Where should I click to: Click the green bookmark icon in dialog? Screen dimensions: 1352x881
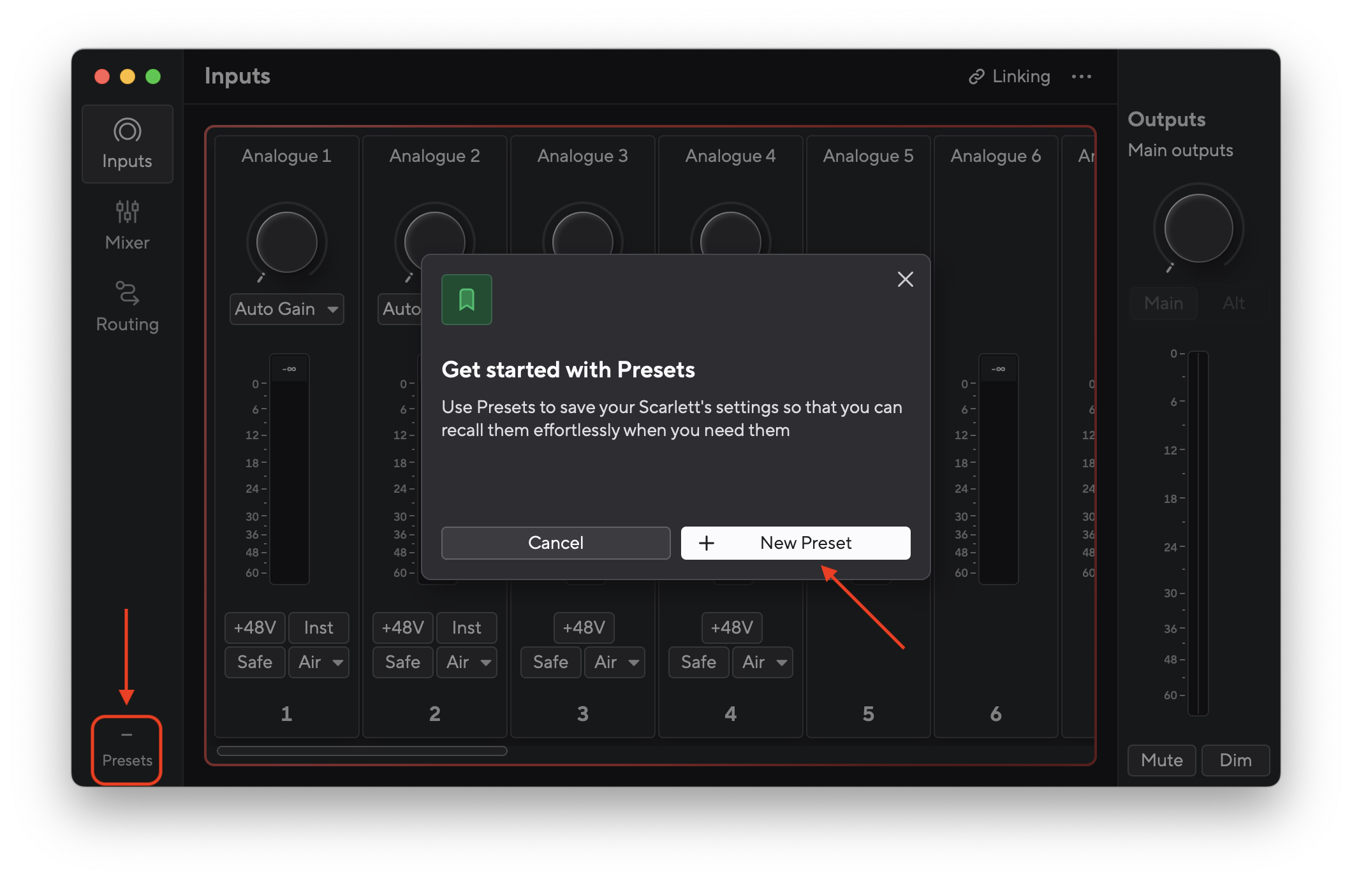pyautogui.click(x=466, y=300)
